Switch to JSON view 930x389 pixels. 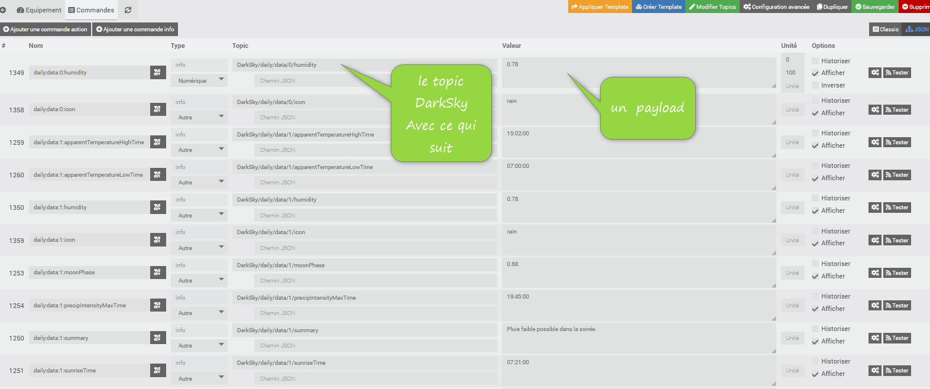(x=916, y=29)
